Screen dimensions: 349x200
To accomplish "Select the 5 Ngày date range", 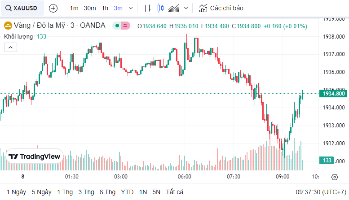I will pos(41,192).
